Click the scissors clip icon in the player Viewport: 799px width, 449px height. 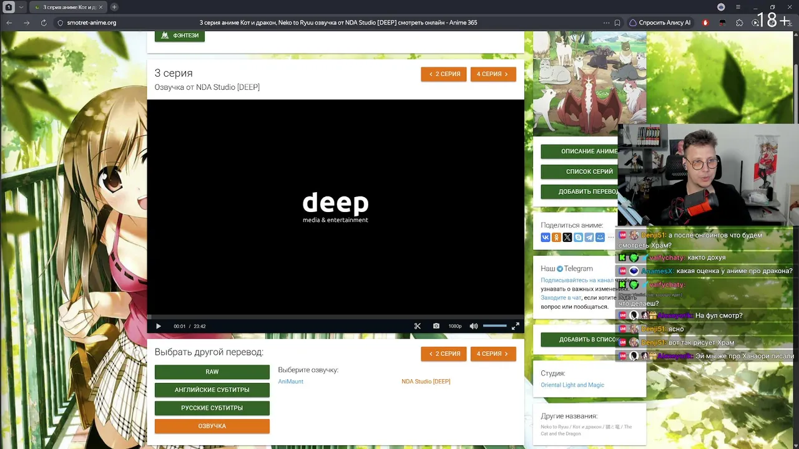pyautogui.click(x=418, y=326)
